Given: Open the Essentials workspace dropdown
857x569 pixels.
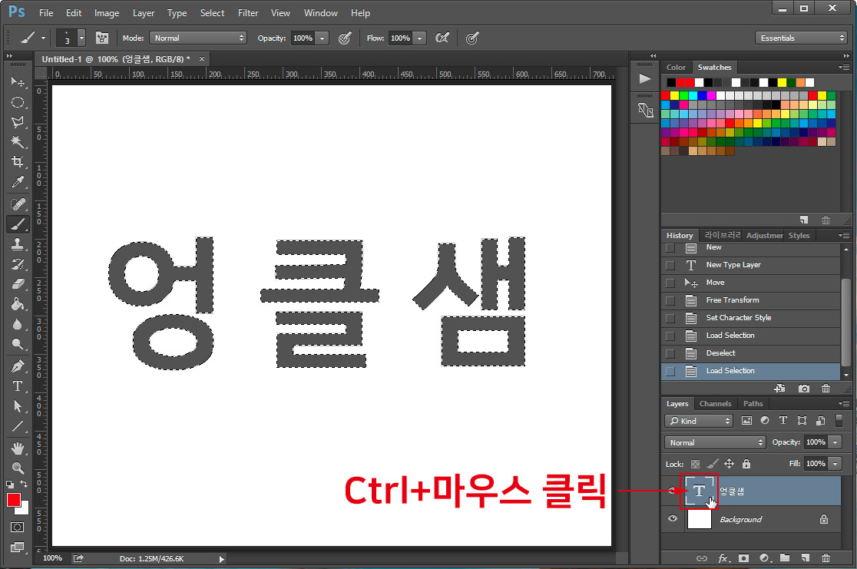Looking at the screenshot, I should [x=801, y=38].
